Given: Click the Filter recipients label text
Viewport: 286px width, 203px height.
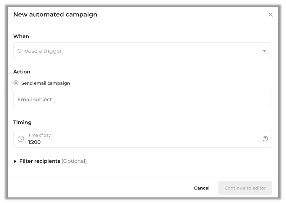Looking at the screenshot, I should pyautogui.click(x=40, y=161).
